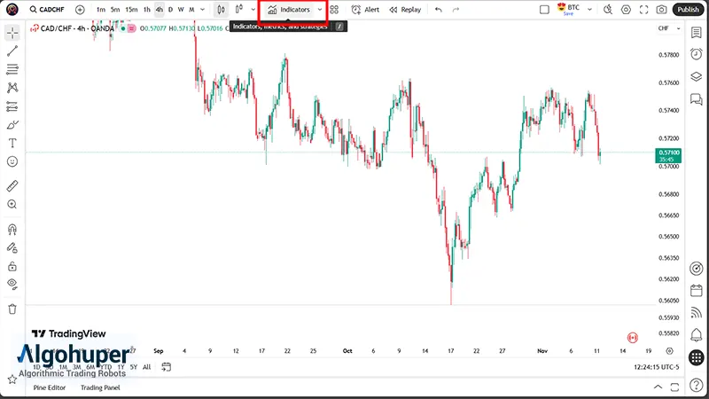Open chart settings hexagon icon
This screenshot has height=399, width=709.
click(627, 10)
